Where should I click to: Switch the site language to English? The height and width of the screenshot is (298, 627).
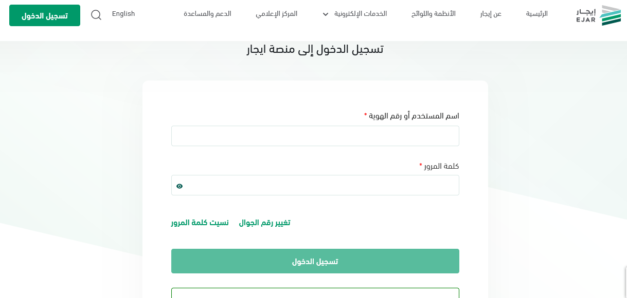(x=123, y=14)
